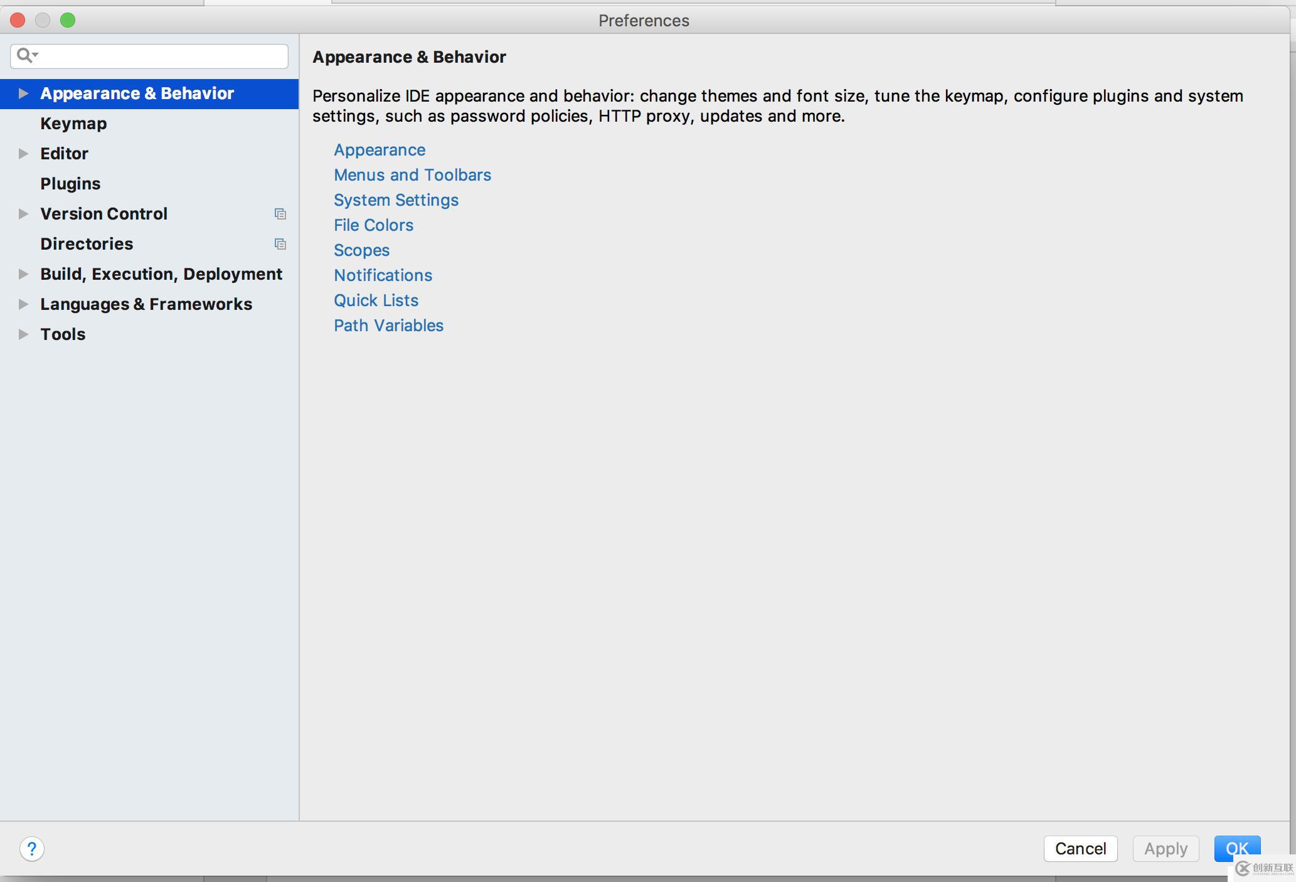
Task: Click the Apply button
Action: pos(1166,849)
